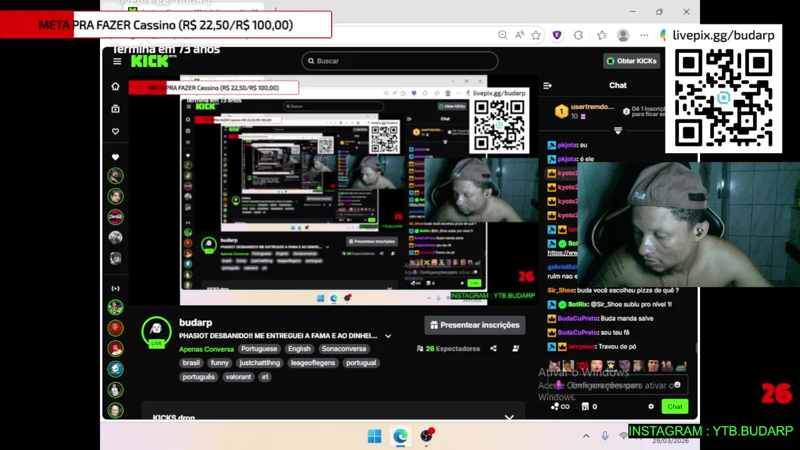
Task: Select the português tag
Action: pos(199,377)
